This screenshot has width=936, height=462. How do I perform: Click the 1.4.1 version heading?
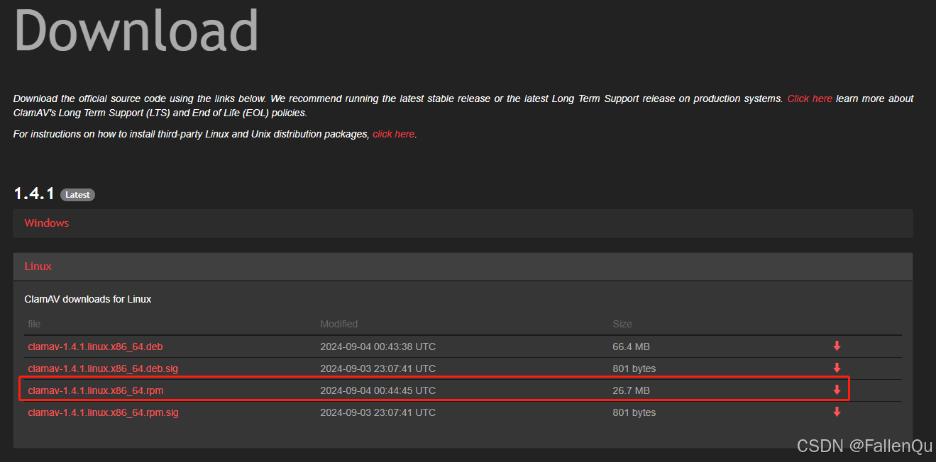tap(34, 193)
